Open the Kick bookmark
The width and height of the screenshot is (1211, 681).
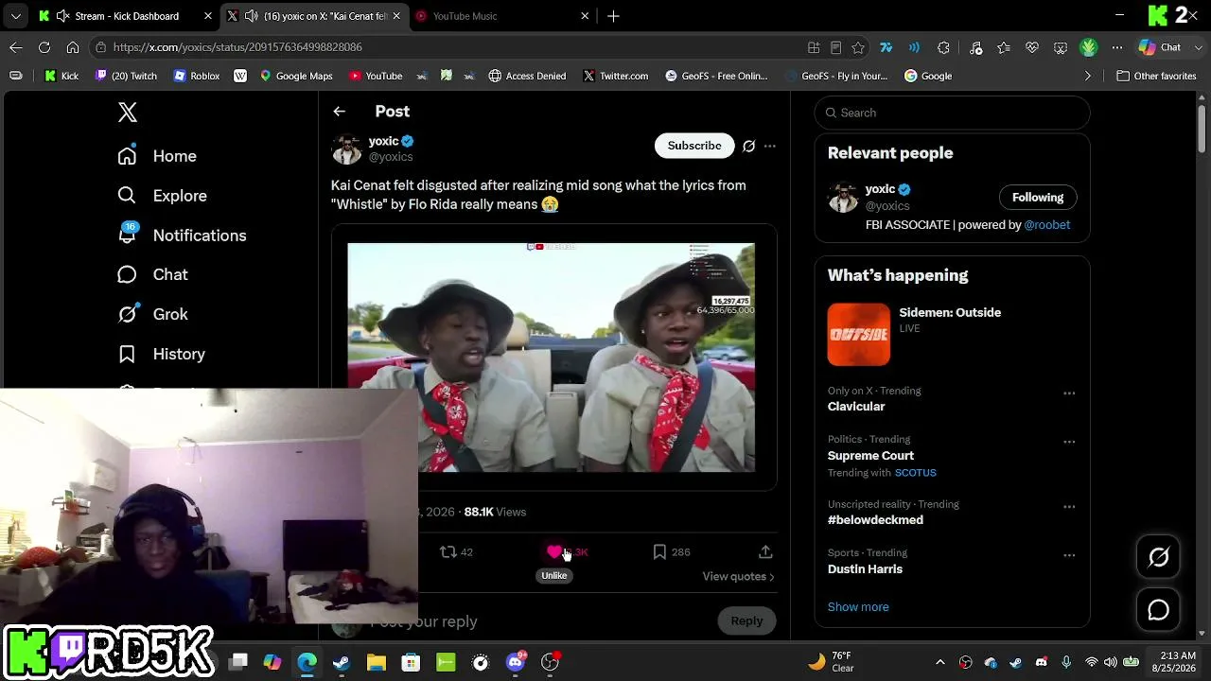[61, 76]
